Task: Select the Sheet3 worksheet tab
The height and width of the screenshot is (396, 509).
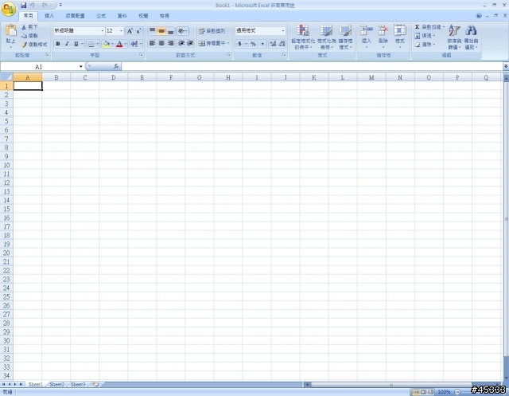Action: (78, 384)
